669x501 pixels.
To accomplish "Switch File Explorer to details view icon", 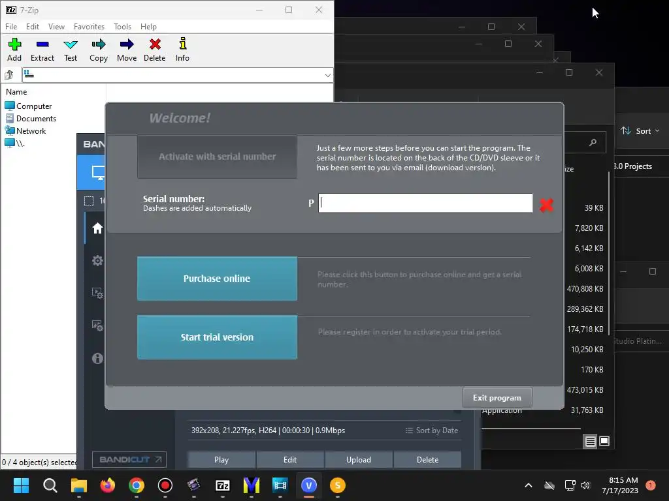I will 590,442.
